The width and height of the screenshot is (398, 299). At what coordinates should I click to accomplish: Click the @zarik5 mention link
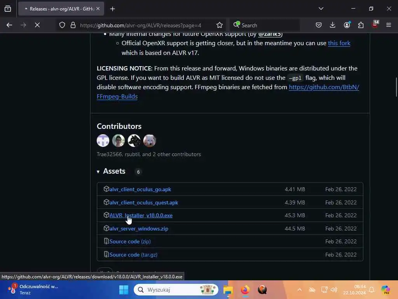[x=269, y=34]
